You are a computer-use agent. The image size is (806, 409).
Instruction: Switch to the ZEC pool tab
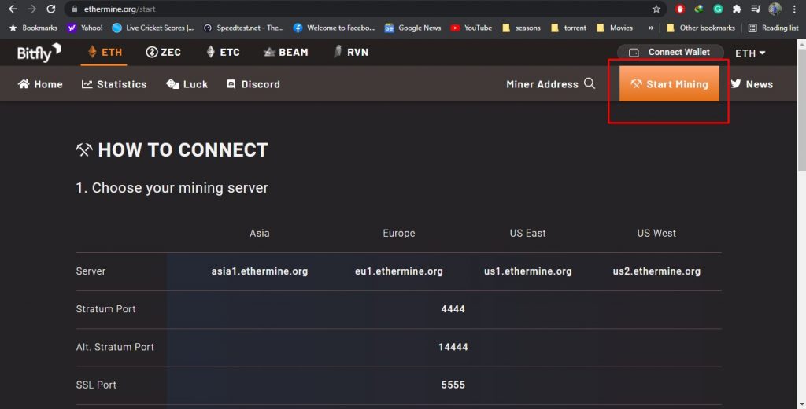[164, 52]
